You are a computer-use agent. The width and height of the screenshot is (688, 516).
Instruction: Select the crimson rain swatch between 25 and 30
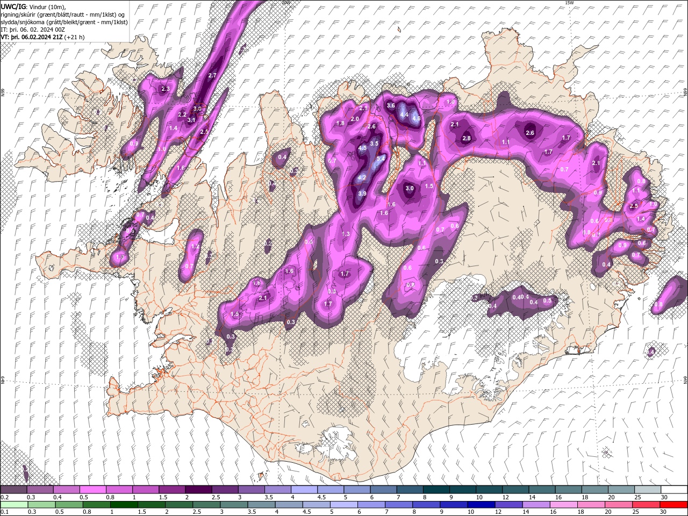[646, 504]
